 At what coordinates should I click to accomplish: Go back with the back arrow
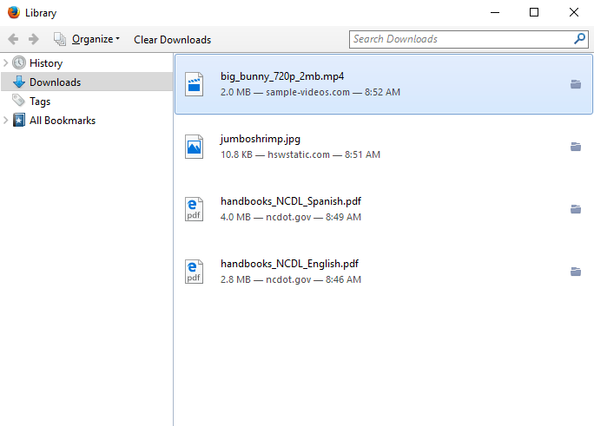[x=14, y=39]
